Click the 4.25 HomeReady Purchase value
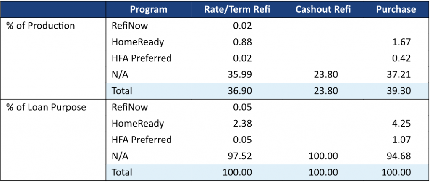Screen dimensions: 430x182 pos(401,124)
